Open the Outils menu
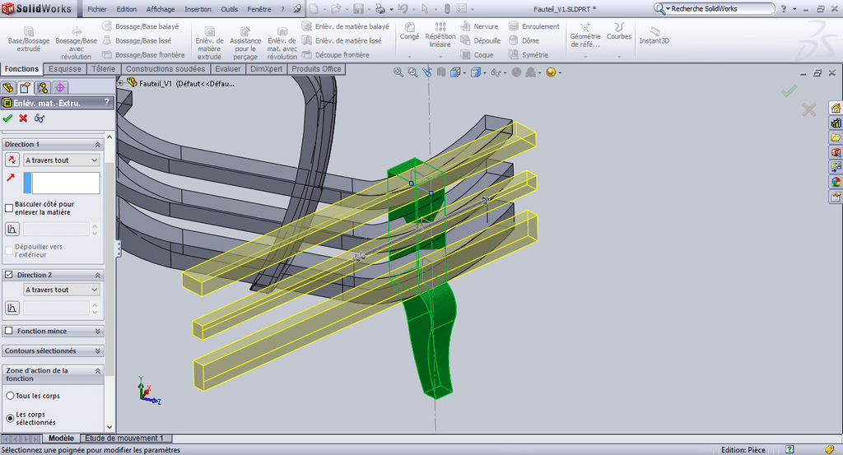The width and height of the screenshot is (843, 455). point(230,9)
